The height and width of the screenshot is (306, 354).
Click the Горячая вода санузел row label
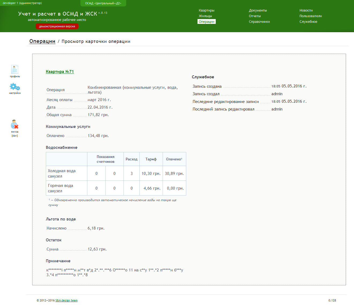point(61,188)
